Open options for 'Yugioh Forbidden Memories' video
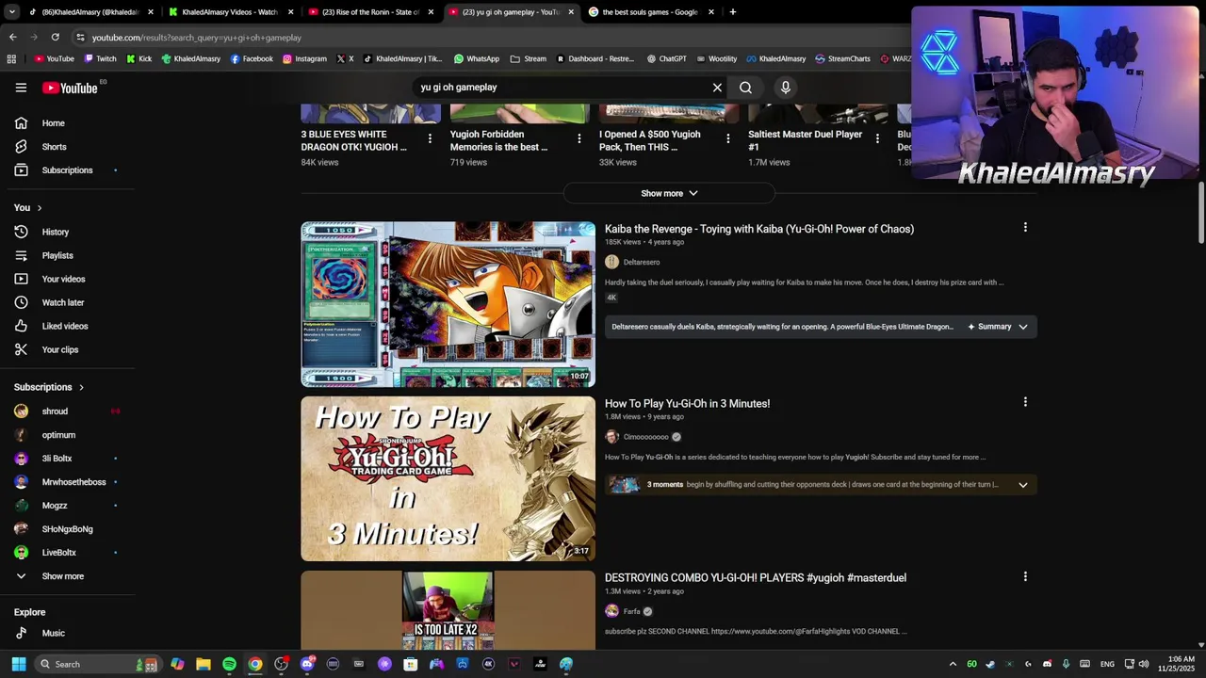 coord(579,138)
